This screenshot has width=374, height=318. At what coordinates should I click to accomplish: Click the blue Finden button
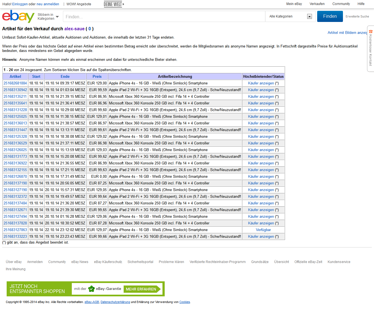pyautogui.click(x=330, y=16)
